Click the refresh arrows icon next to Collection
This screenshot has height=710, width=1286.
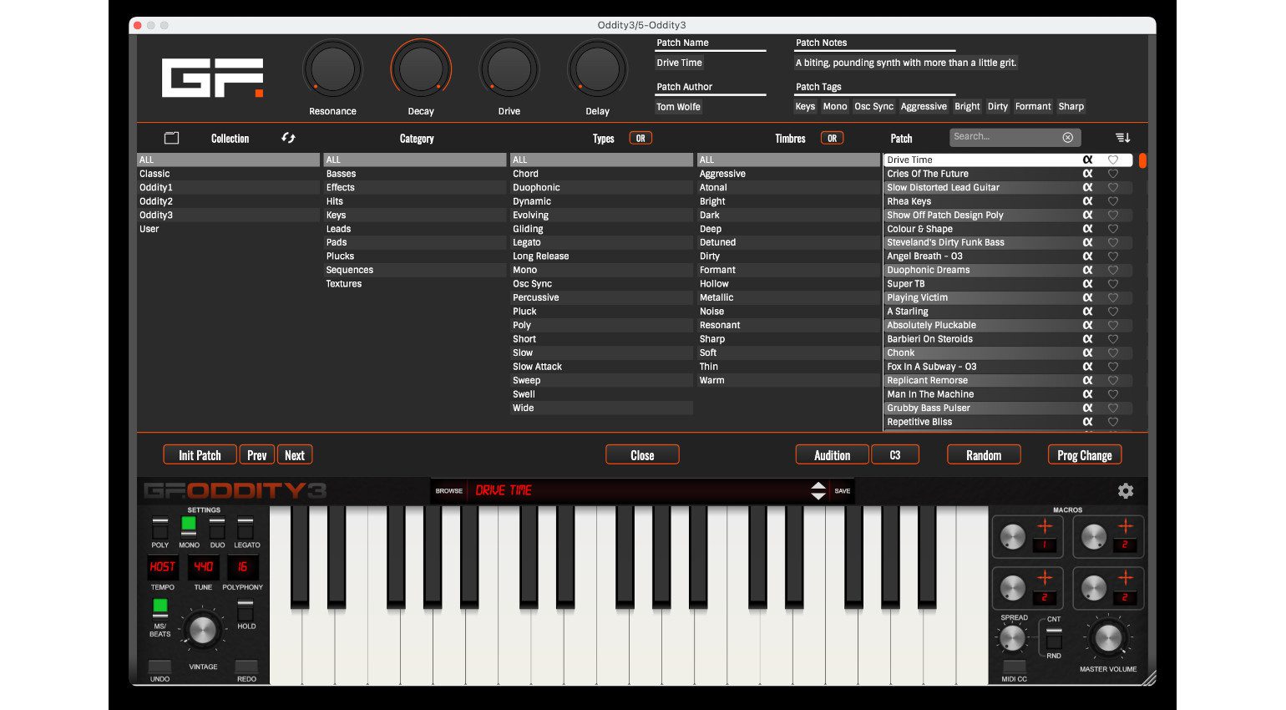click(289, 138)
